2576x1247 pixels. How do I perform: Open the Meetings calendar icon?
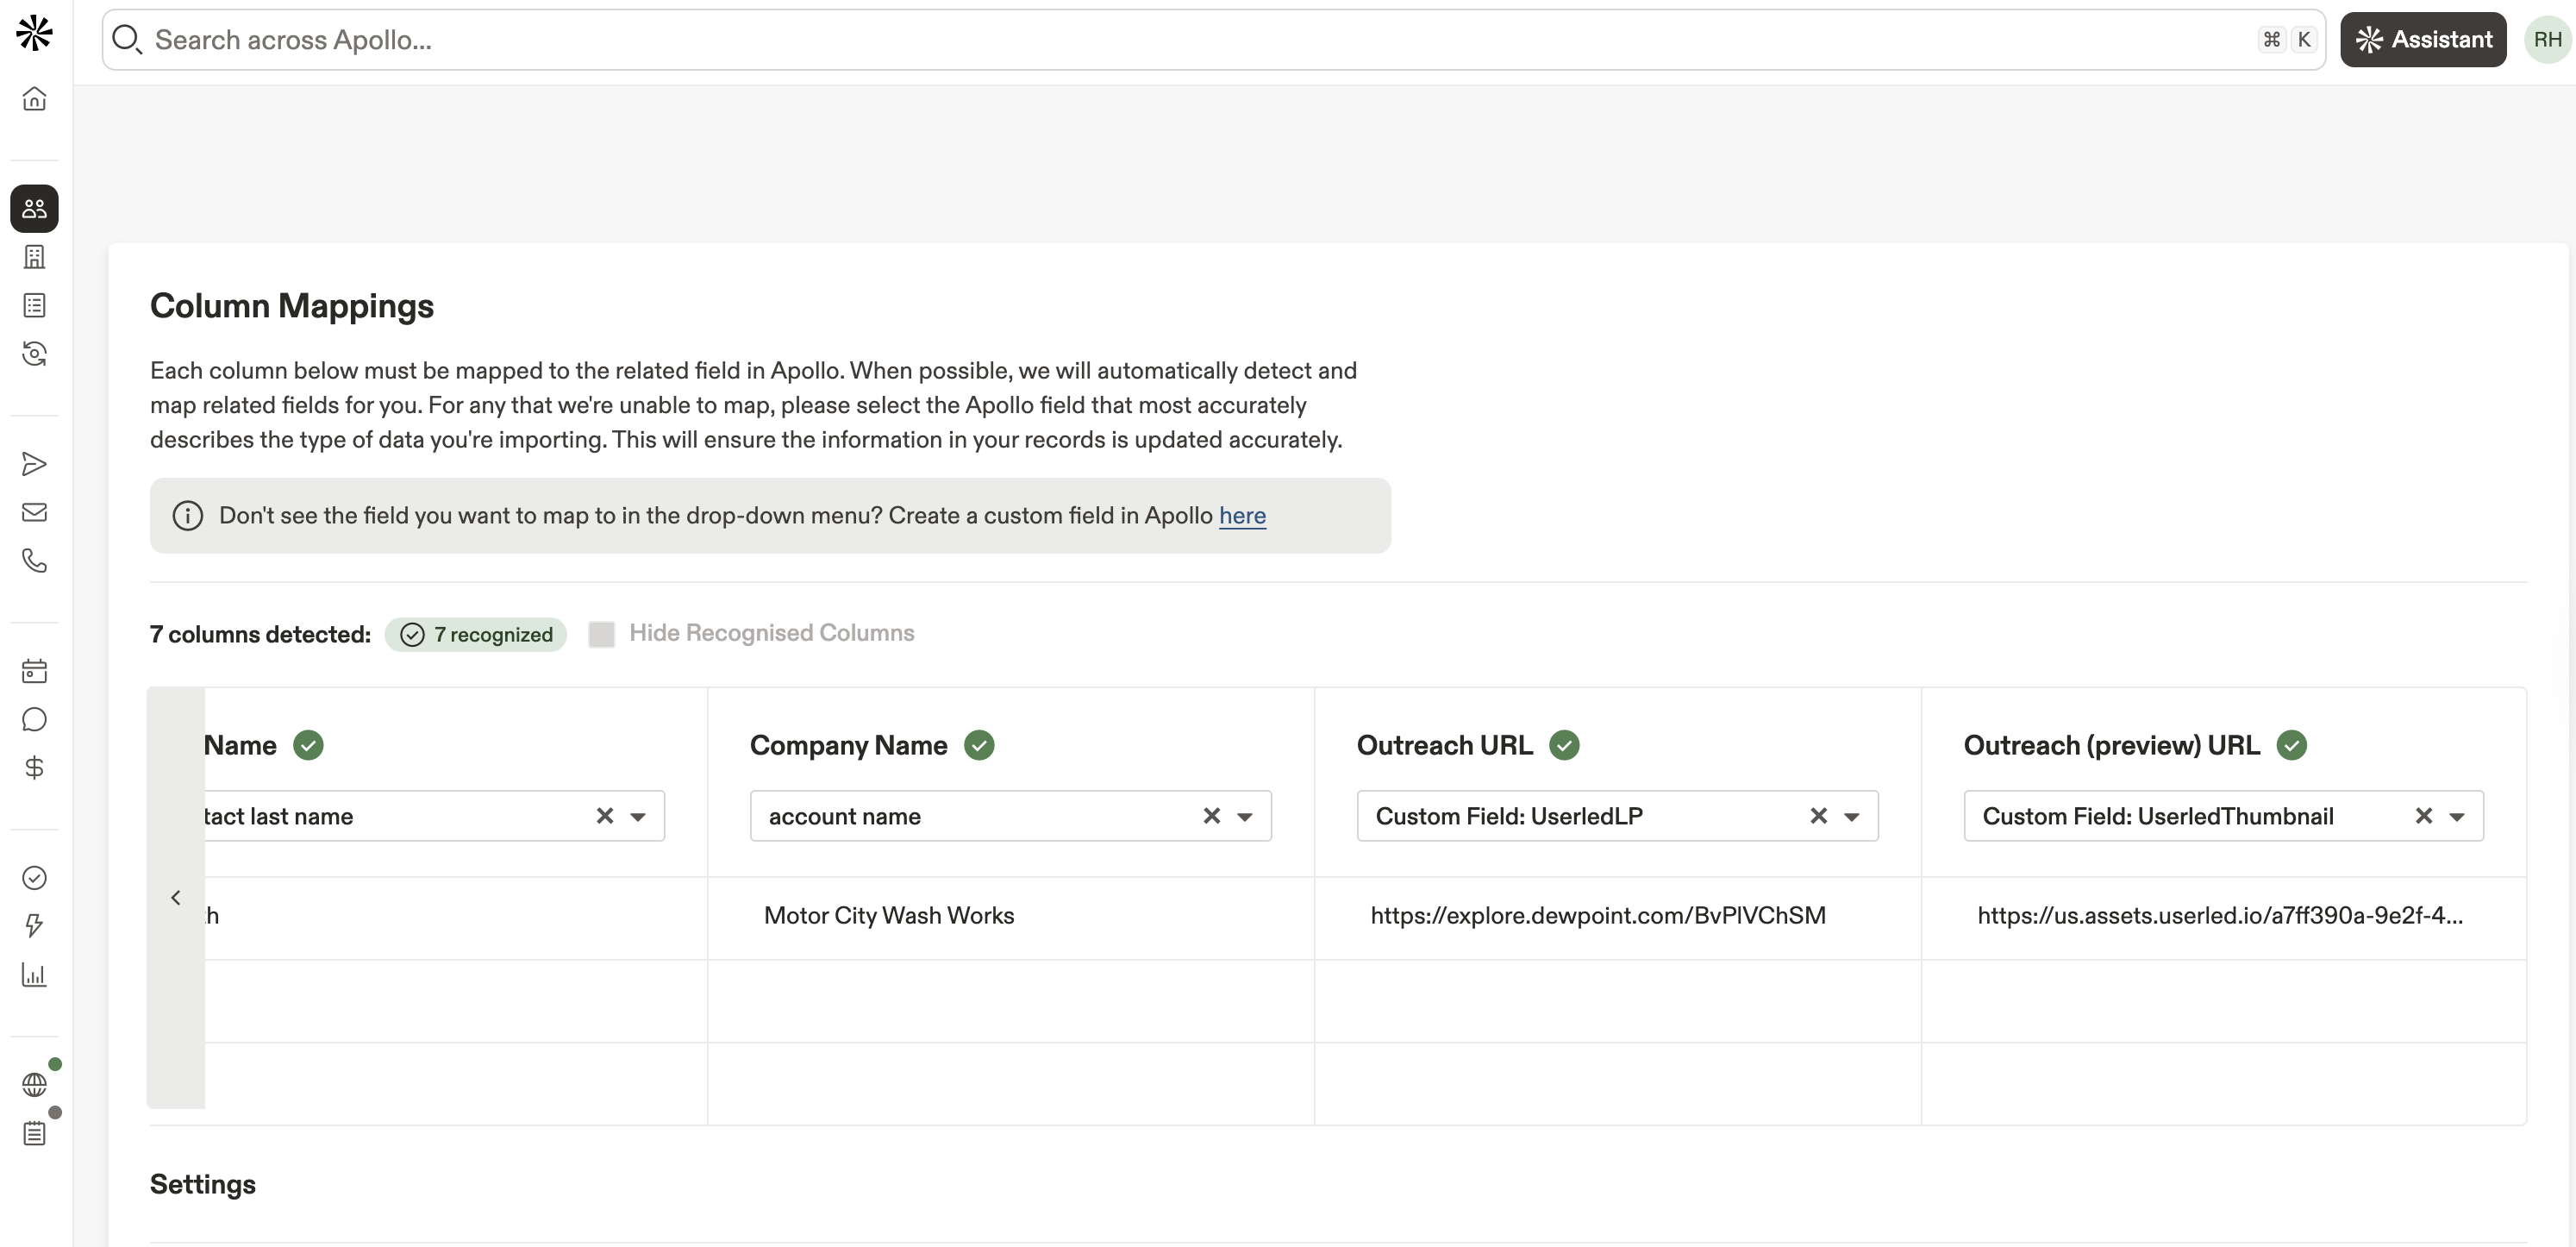(x=34, y=671)
